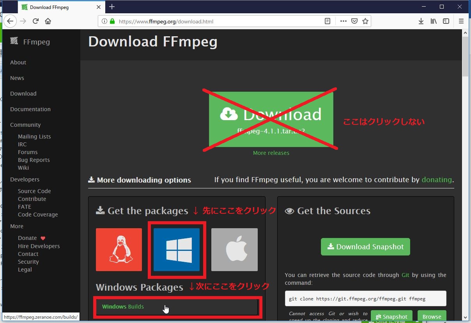Image resolution: width=471 pixels, height=323 pixels.
Task: Select the Apple macOS package icon
Action: [234, 250]
